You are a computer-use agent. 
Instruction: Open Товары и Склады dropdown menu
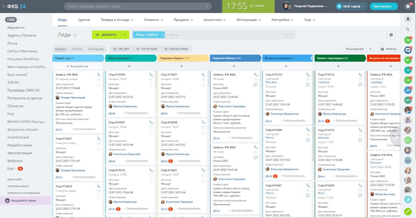[x=117, y=20]
